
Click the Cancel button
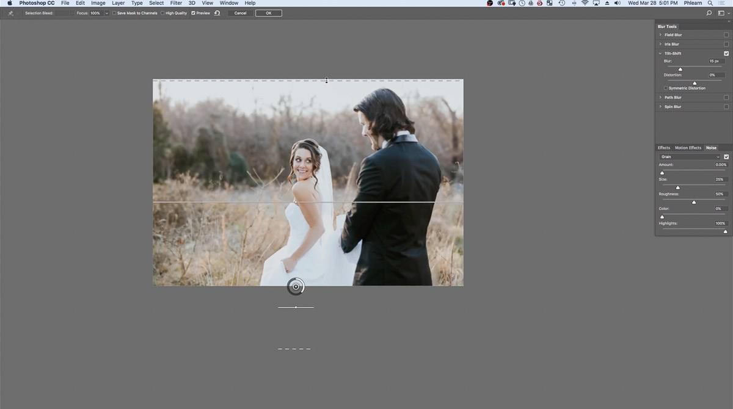[241, 13]
